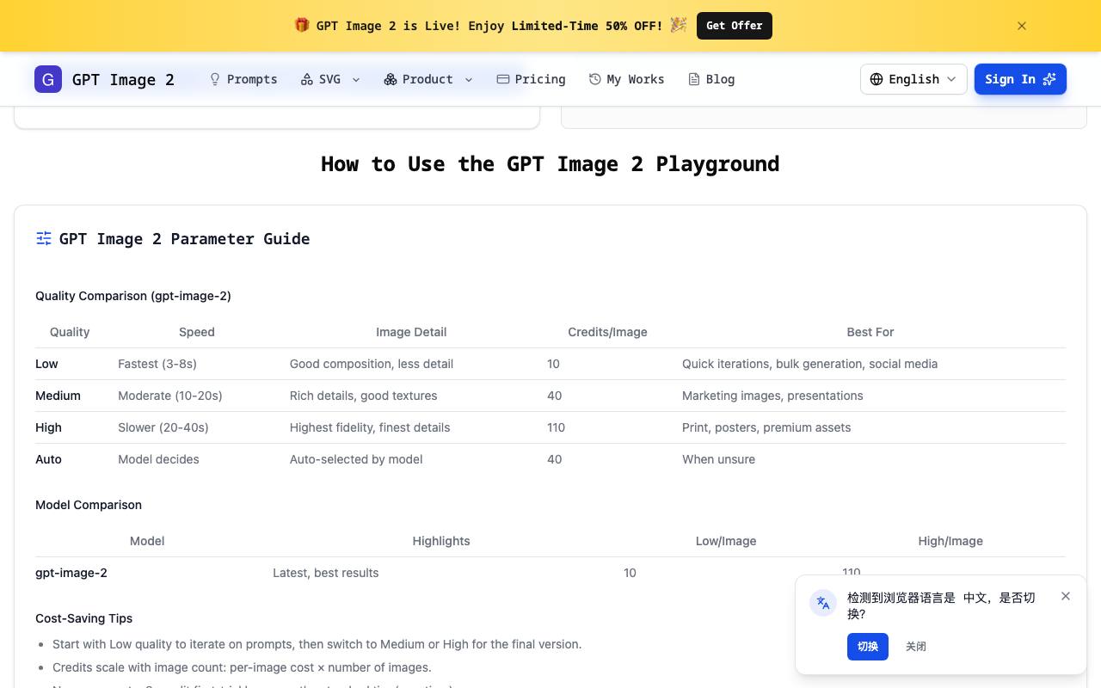
Task: Click the document icon beside Blog
Action: pyautogui.click(x=694, y=79)
